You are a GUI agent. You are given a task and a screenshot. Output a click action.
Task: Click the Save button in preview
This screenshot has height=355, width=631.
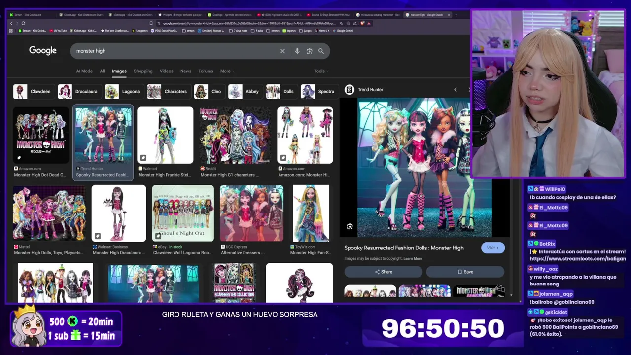tap(465, 272)
